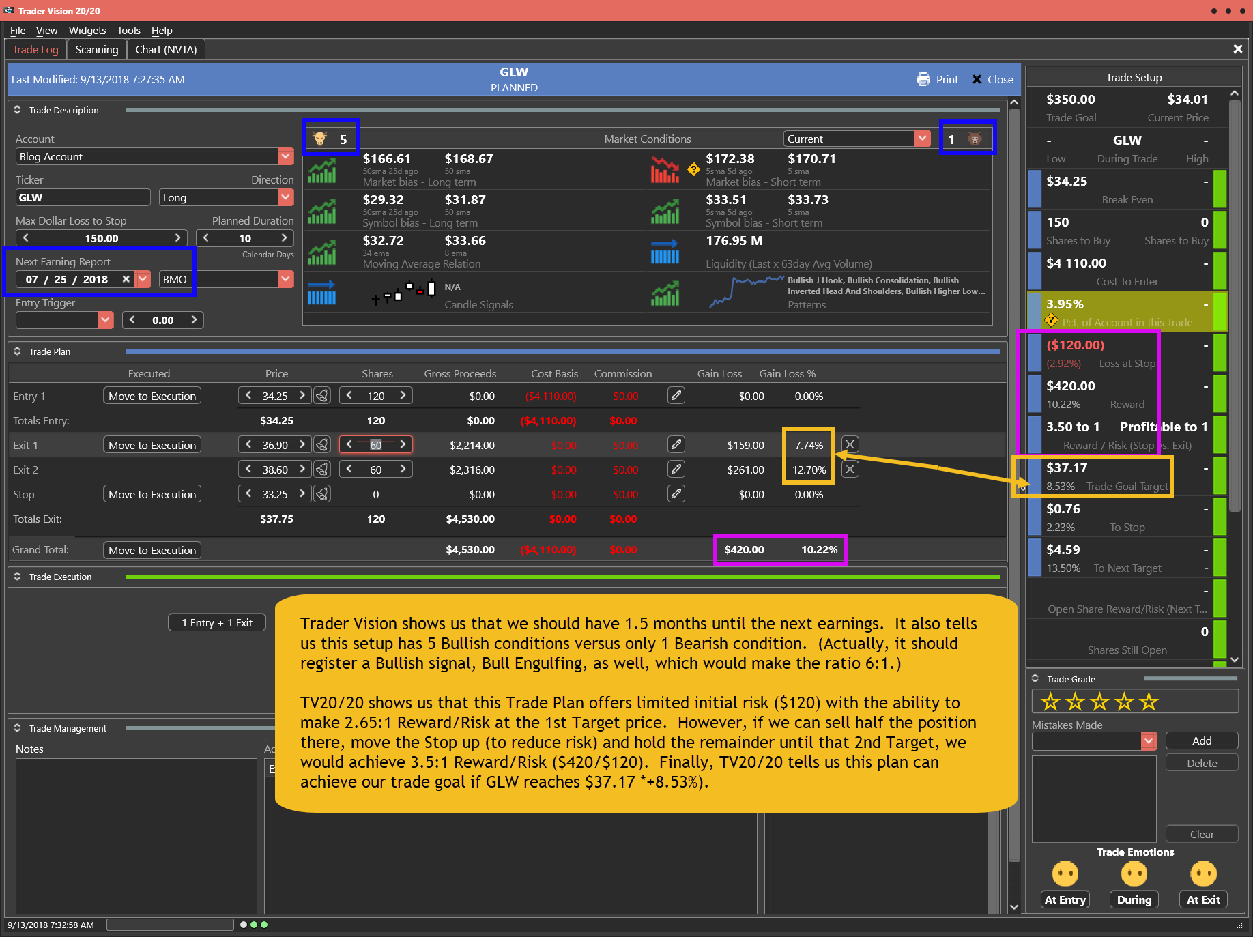Edit commission pencil icon for Entry 1
1253x937 pixels.
[x=676, y=395]
